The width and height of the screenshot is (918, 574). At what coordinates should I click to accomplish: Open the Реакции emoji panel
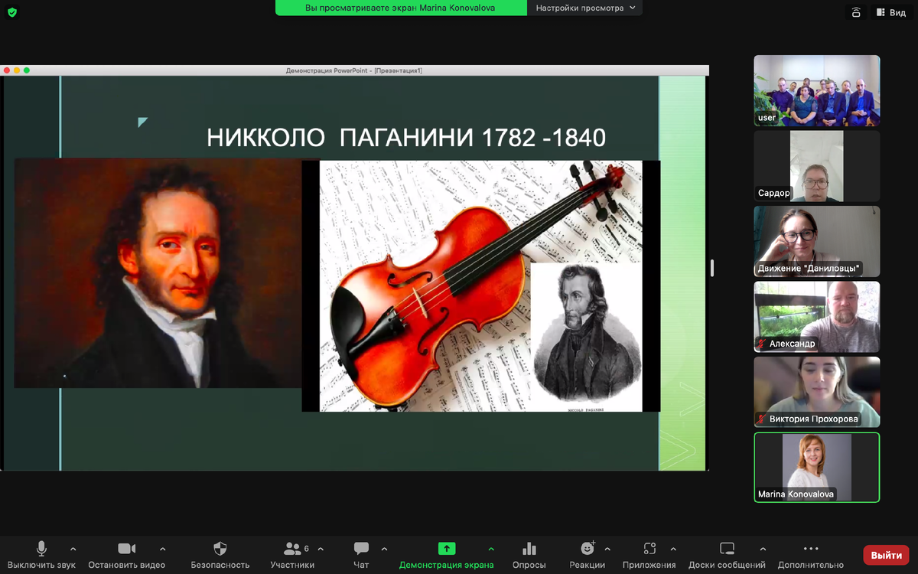pos(585,549)
